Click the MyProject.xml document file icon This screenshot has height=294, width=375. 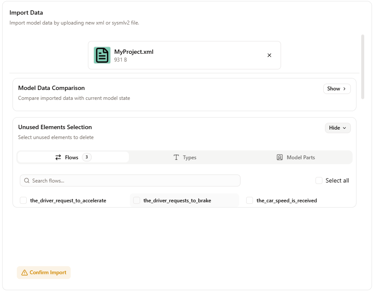coord(102,55)
